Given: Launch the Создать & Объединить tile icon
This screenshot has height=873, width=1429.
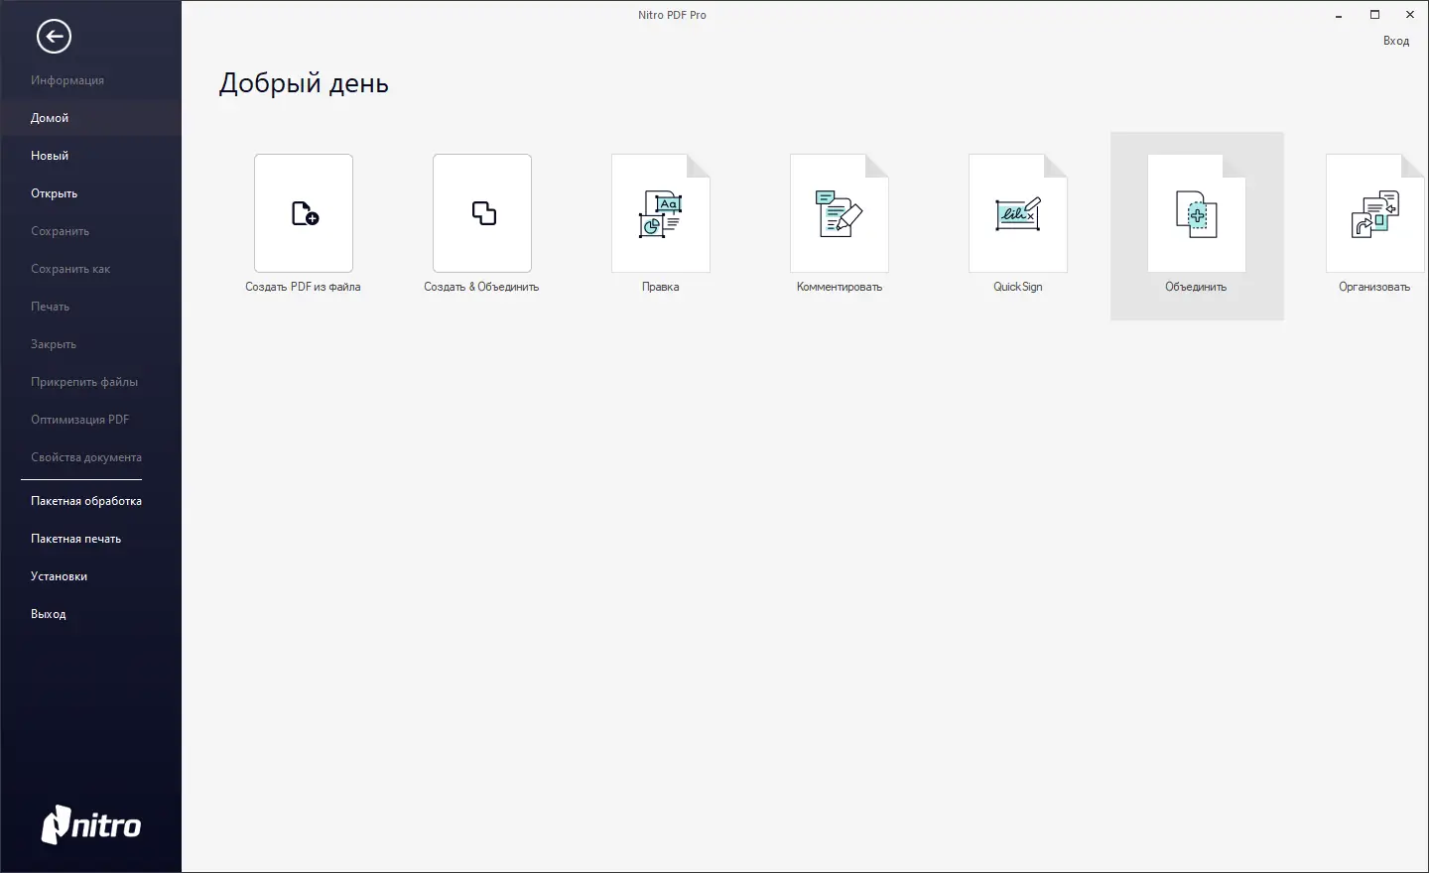Looking at the screenshot, I should pos(482,213).
